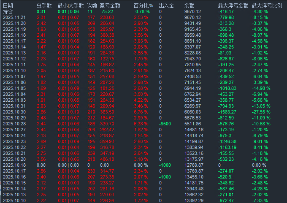Click the -9500 withdrawal value

165,124
